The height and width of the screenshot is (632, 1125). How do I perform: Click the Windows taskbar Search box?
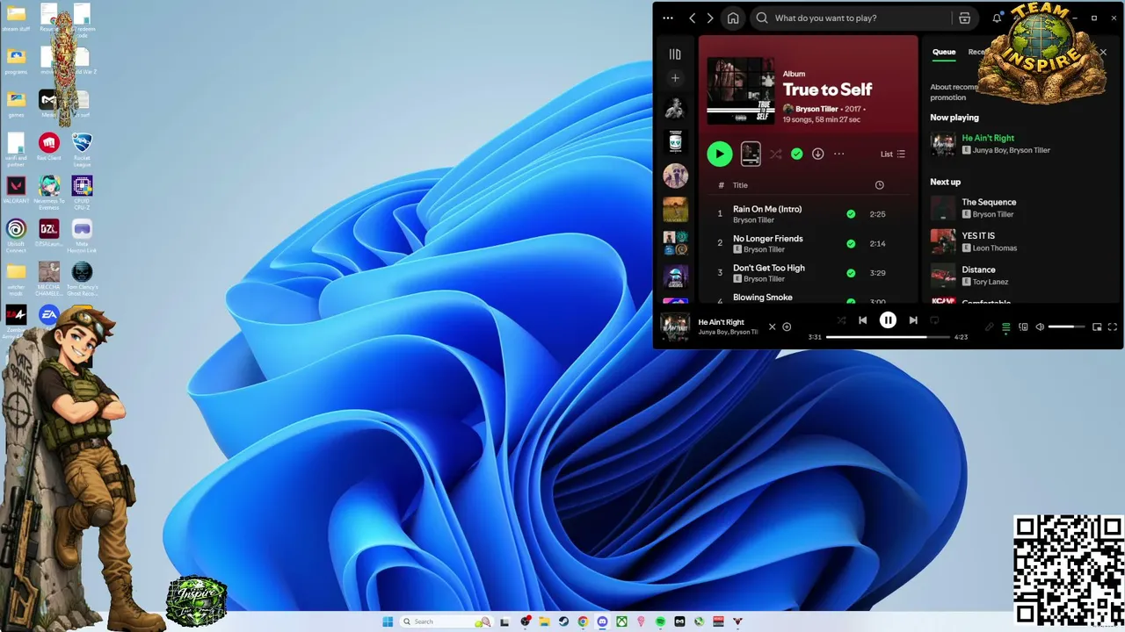pyautogui.click(x=447, y=621)
